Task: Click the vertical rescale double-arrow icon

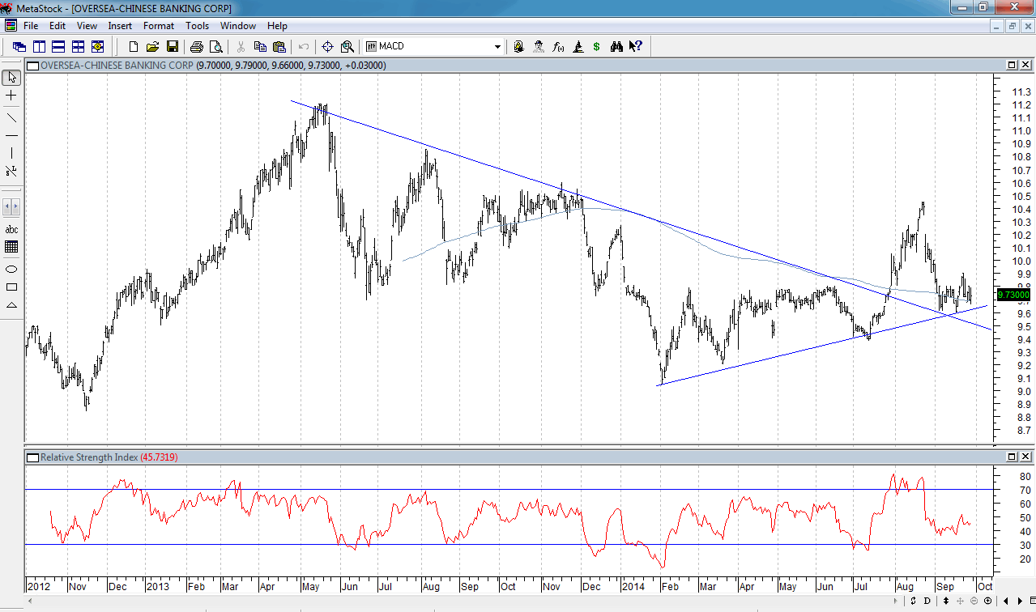Action: coord(946,601)
